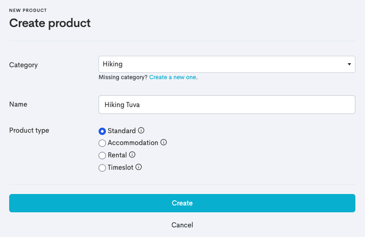Viewport: 365px width, 237px height.
Task: Click the Name field label
Action: point(18,104)
